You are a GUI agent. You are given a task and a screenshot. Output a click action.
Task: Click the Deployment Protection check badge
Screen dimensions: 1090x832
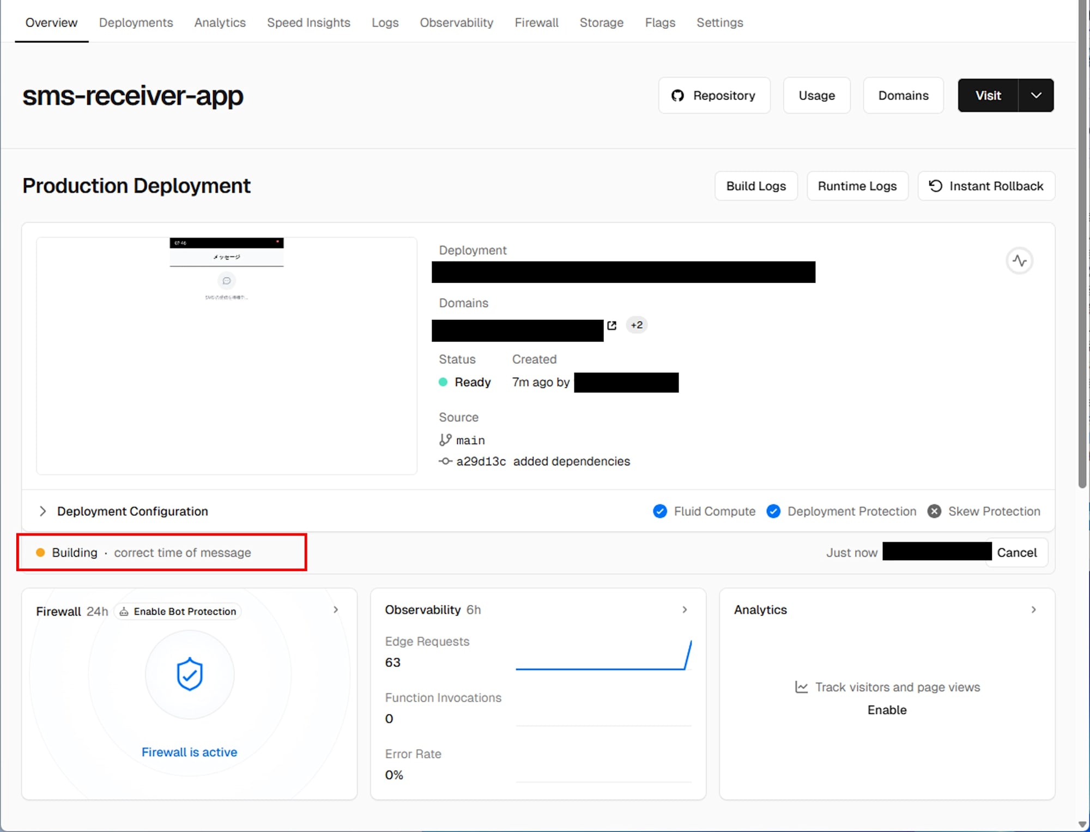773,511
